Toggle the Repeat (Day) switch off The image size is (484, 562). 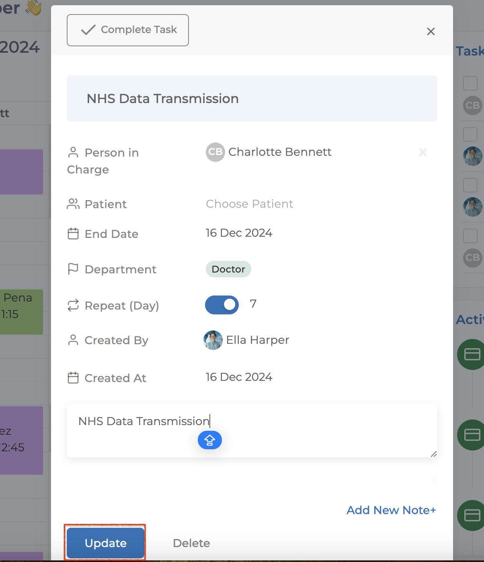[222, 305]
